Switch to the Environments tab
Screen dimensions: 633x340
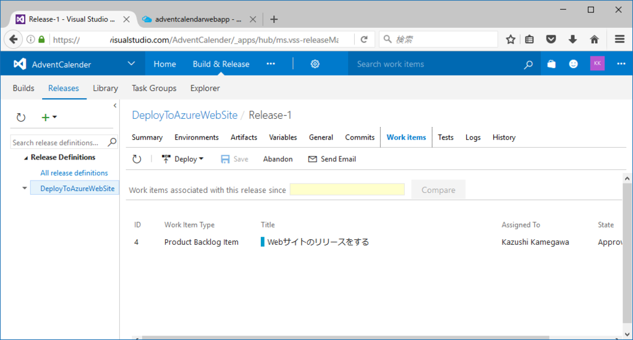(197, 137)
